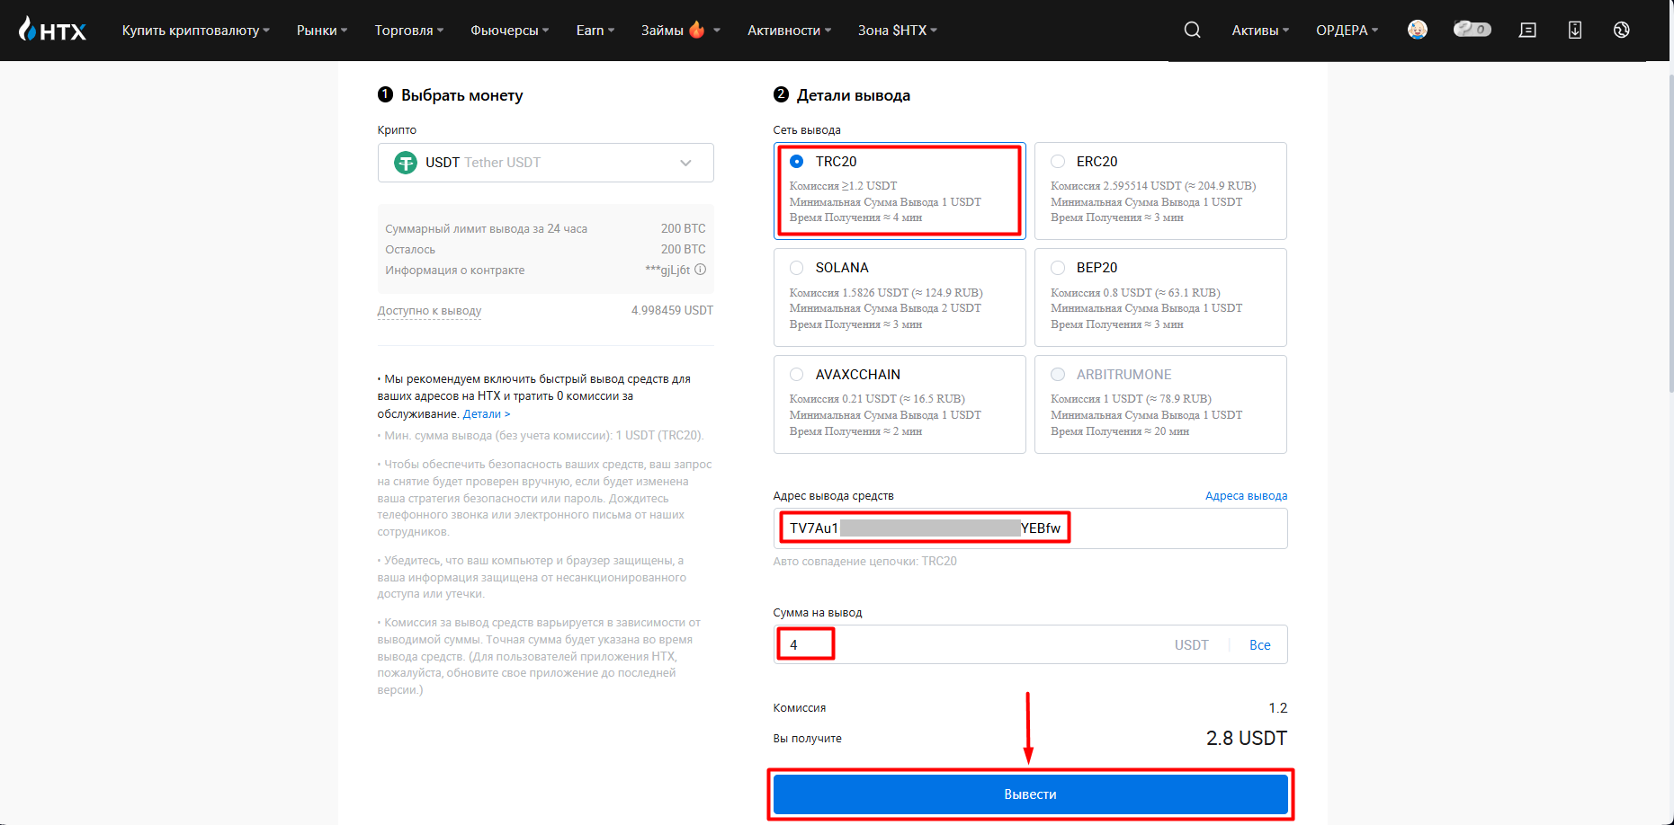Viewport: 1674px width, 825px height.
Task: Click the Детали link for fast withdrawal
Action: click(x=487, y=414)
